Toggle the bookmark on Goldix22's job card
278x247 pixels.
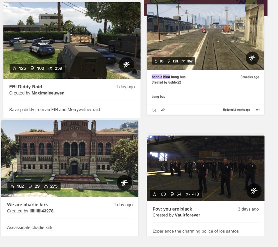pyautogui.click(x=154, y=110)
